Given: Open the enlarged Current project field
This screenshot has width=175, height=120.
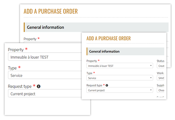Looking at the screenshot, I should point(45,93).
